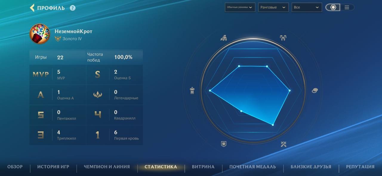Open the help question mark icon
382x176 pixels.
(73, 8)
